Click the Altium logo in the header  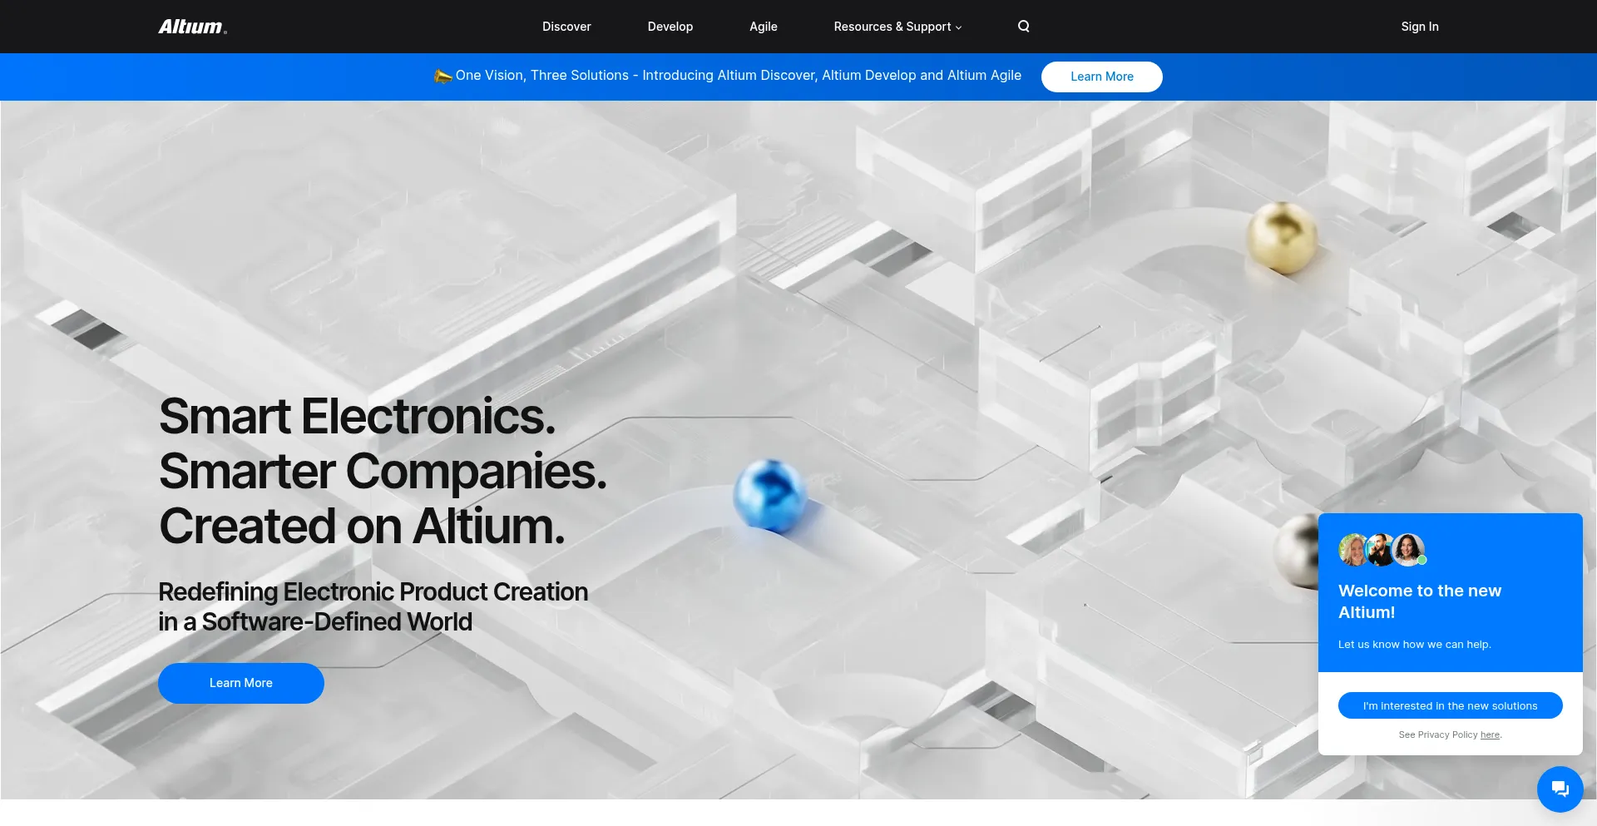pos(192,27)
